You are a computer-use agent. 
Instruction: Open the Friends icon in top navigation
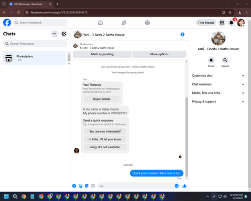click(124, 23)
